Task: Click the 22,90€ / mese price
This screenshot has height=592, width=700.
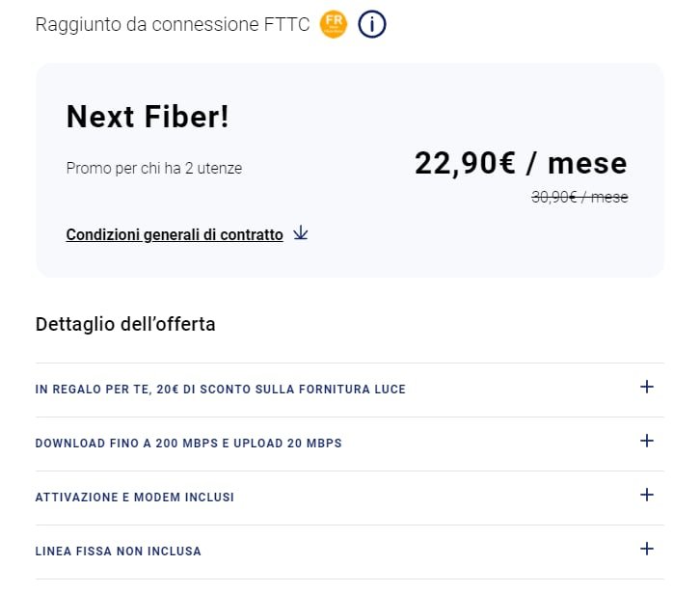Action: 521,163
